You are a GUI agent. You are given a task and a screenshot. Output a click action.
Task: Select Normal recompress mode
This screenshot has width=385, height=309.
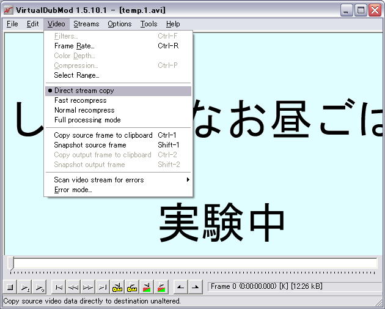[119, 110]
